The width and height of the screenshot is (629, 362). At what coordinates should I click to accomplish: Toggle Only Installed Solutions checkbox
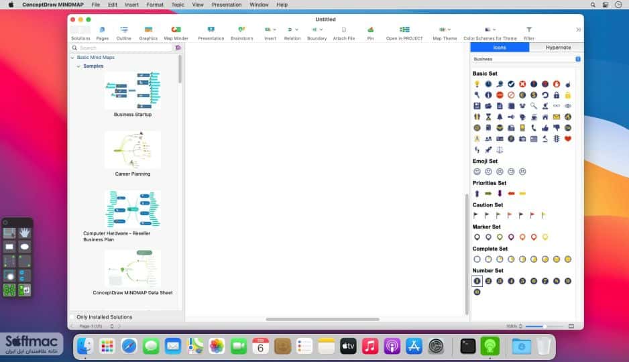pyautogui.click(x=72, y=317)
